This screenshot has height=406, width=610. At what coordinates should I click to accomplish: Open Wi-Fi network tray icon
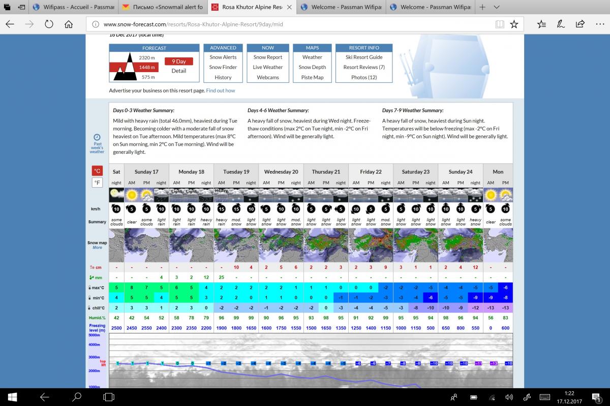[x=492, y=397]
